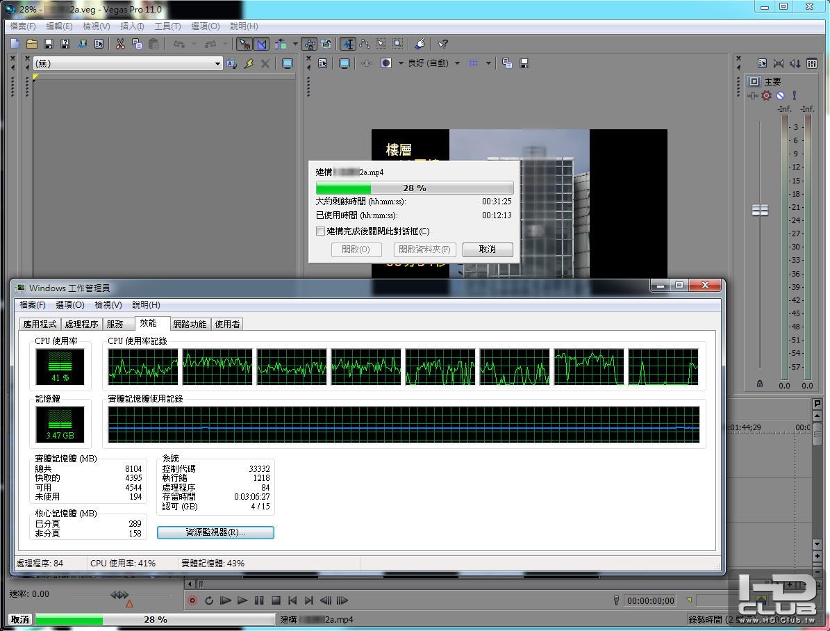The image size is (830, 631).
Task: Switch to 網路功能 tab in Task Manager
Action: [x=190, y=325]
